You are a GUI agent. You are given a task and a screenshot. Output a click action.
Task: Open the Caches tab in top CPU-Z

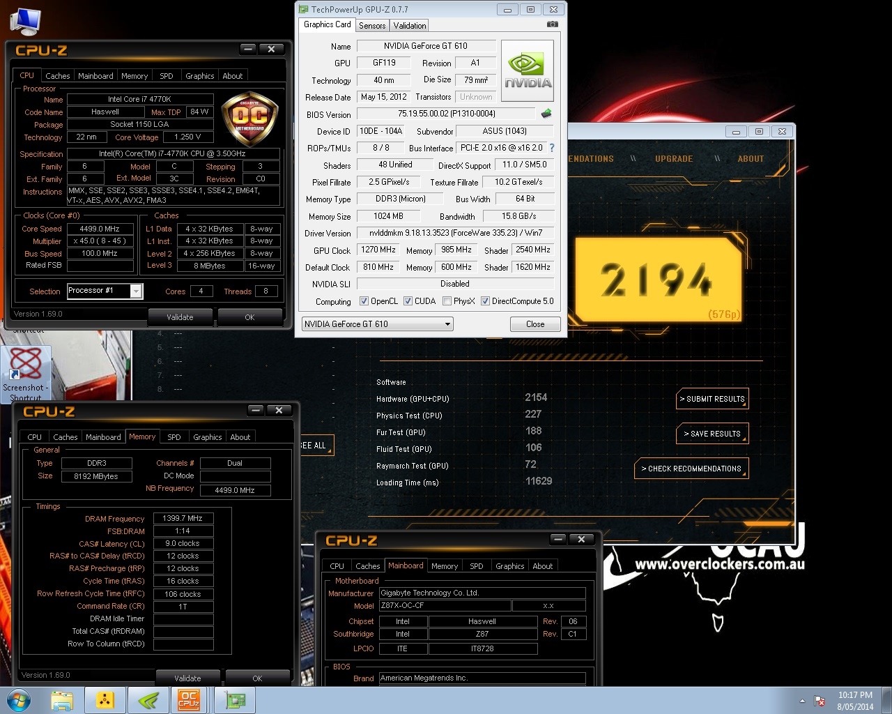point(57,76)
